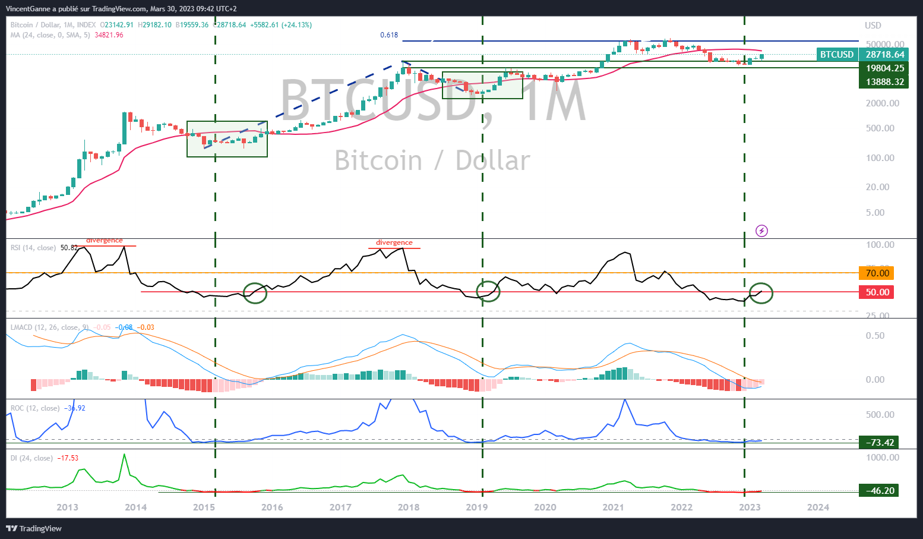Screen dimensions: 923x539
Task: Click the 0.618 Fibonacci level label
Action: click(389, 35)
